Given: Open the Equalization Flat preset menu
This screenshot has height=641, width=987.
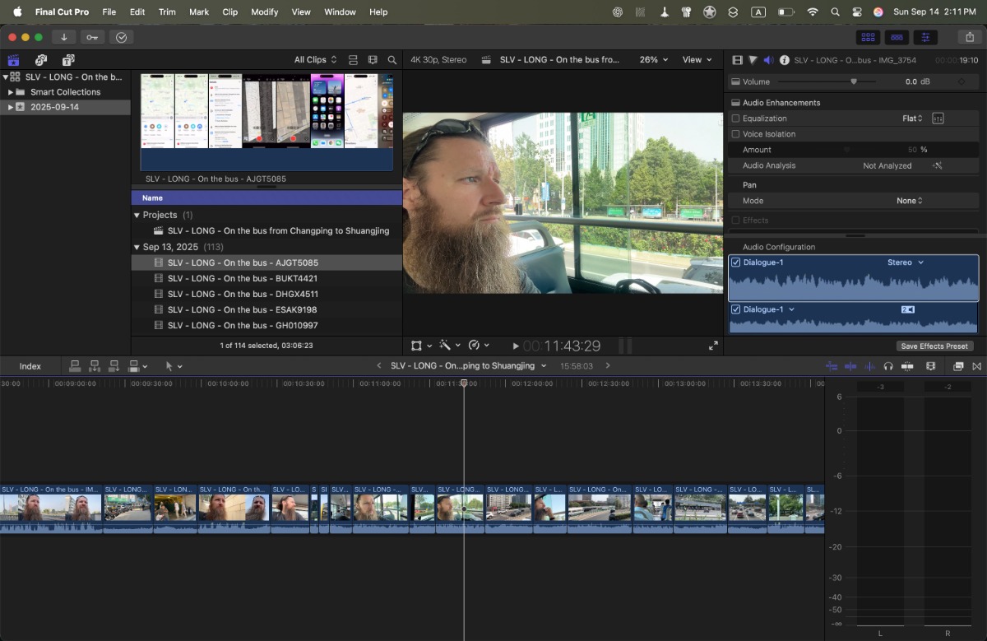Looking at the screenshot, I should click(x=912, y=118).
